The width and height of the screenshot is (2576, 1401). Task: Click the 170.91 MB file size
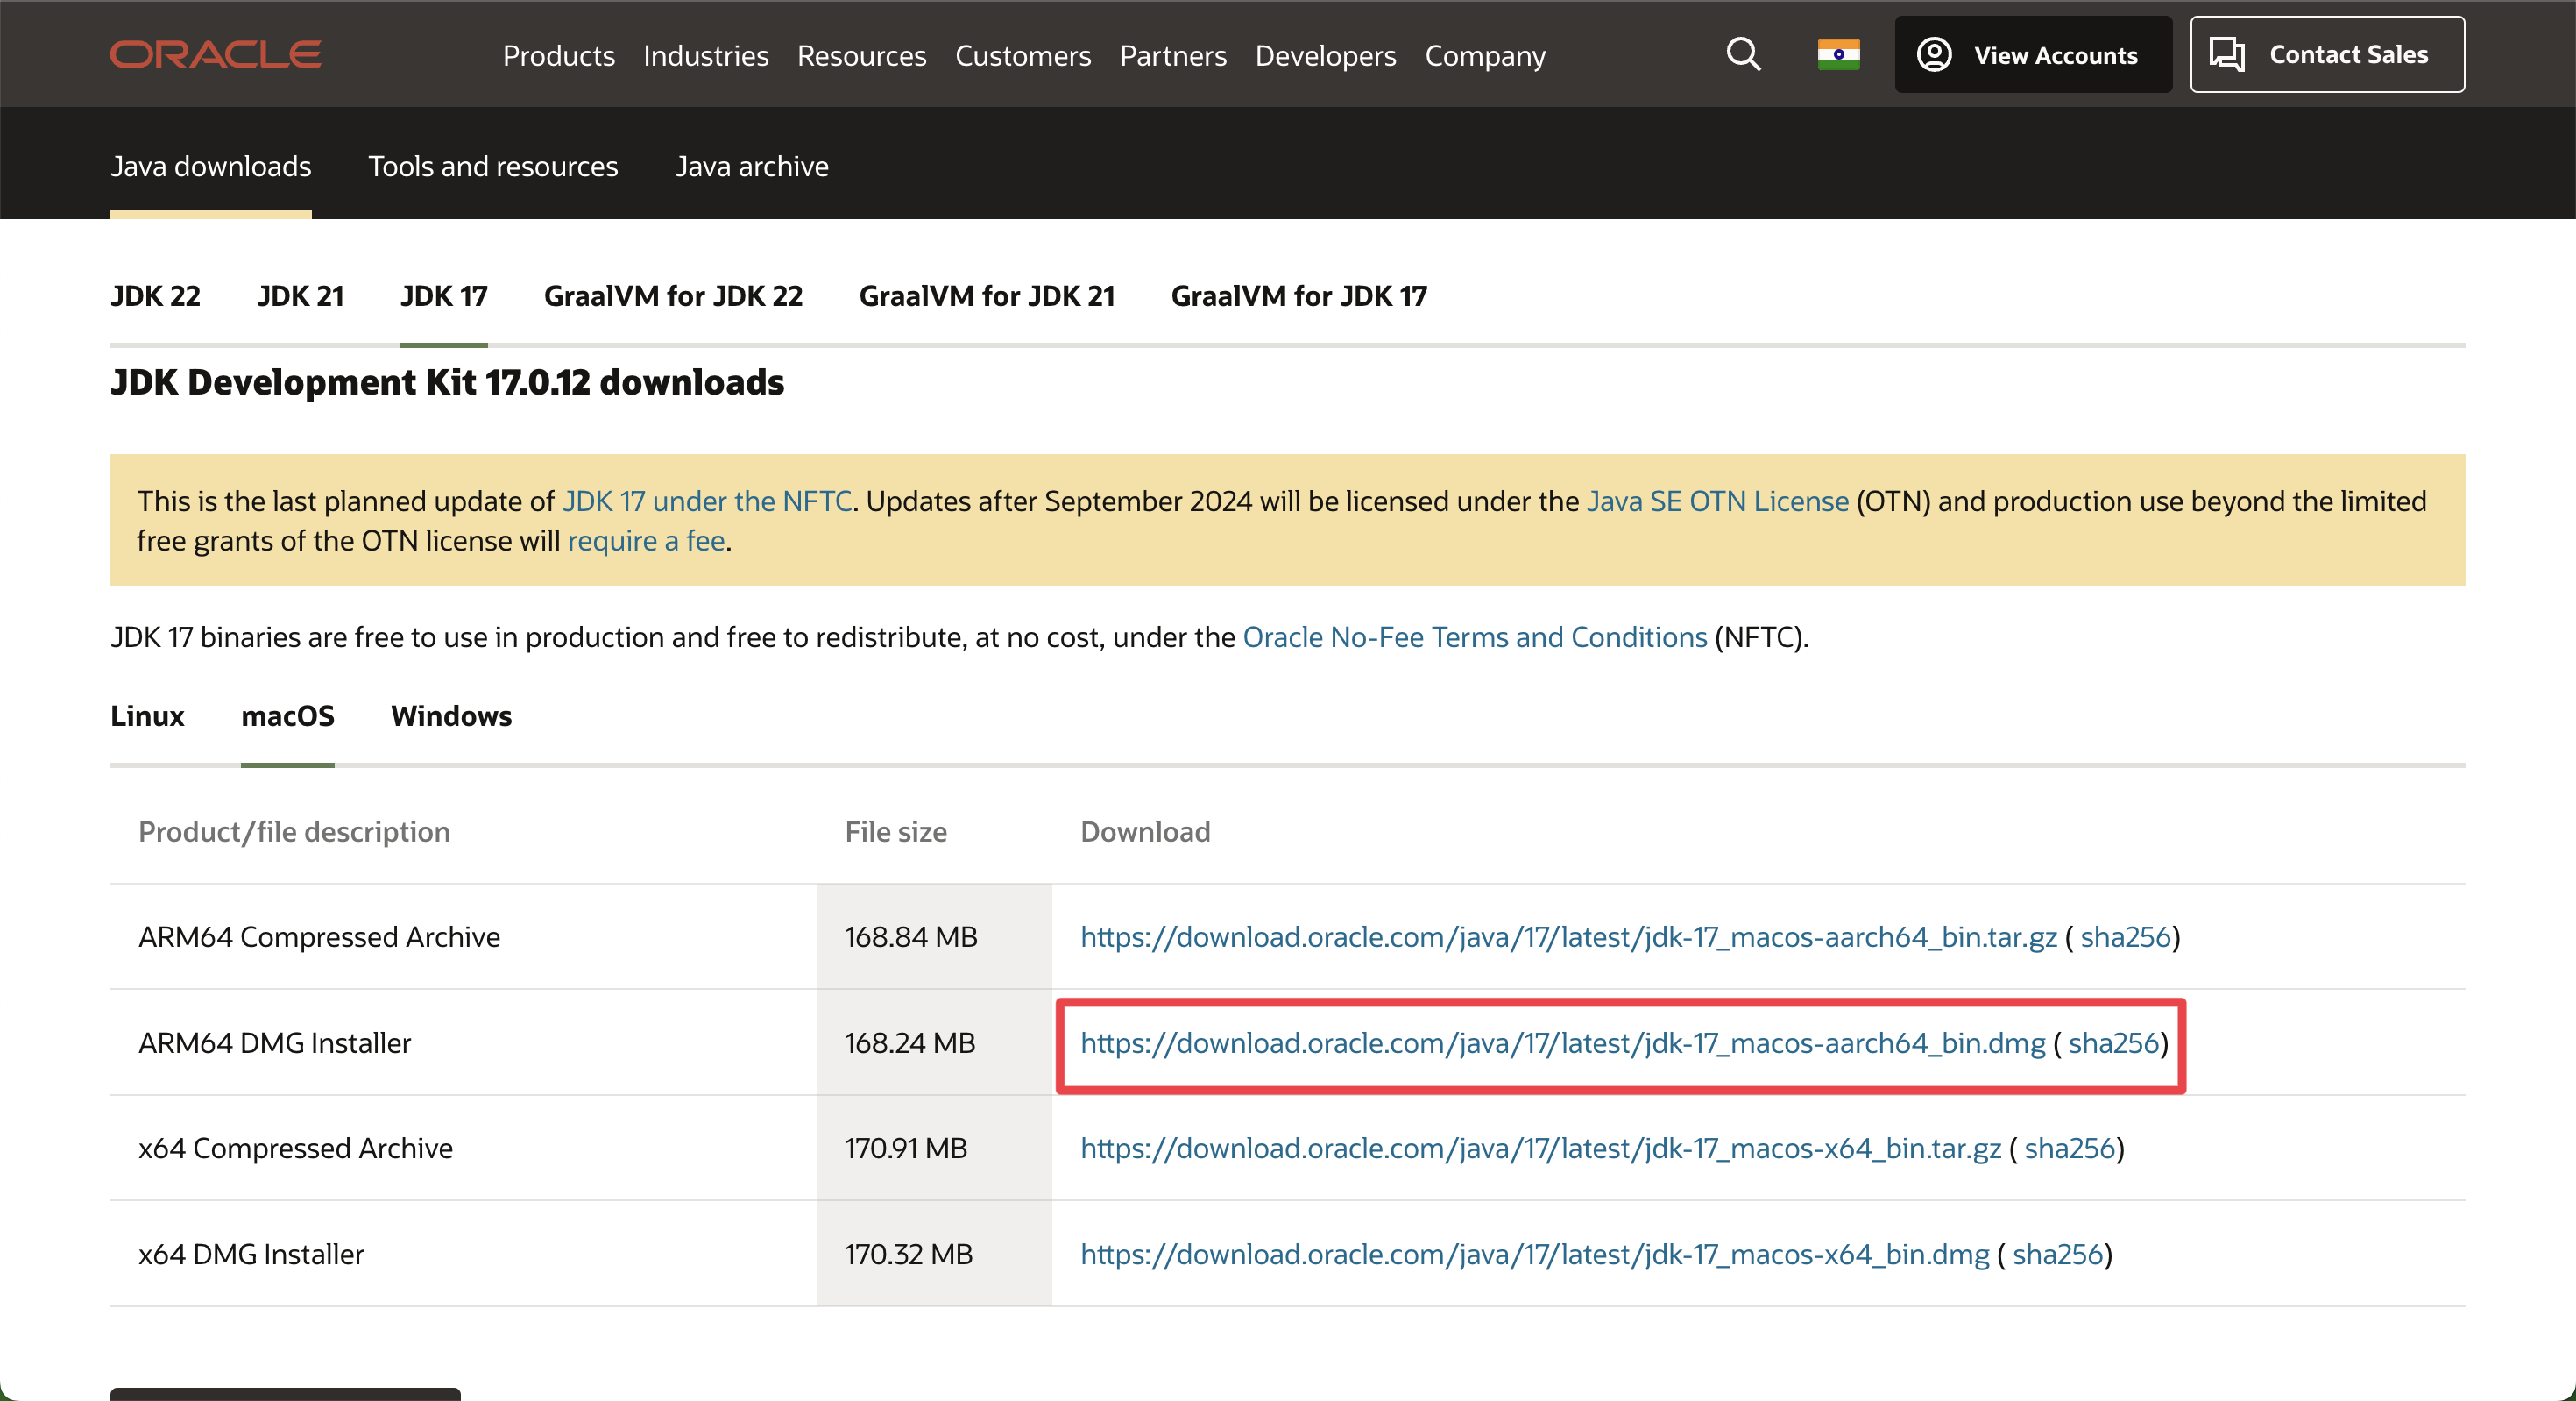906,1149
